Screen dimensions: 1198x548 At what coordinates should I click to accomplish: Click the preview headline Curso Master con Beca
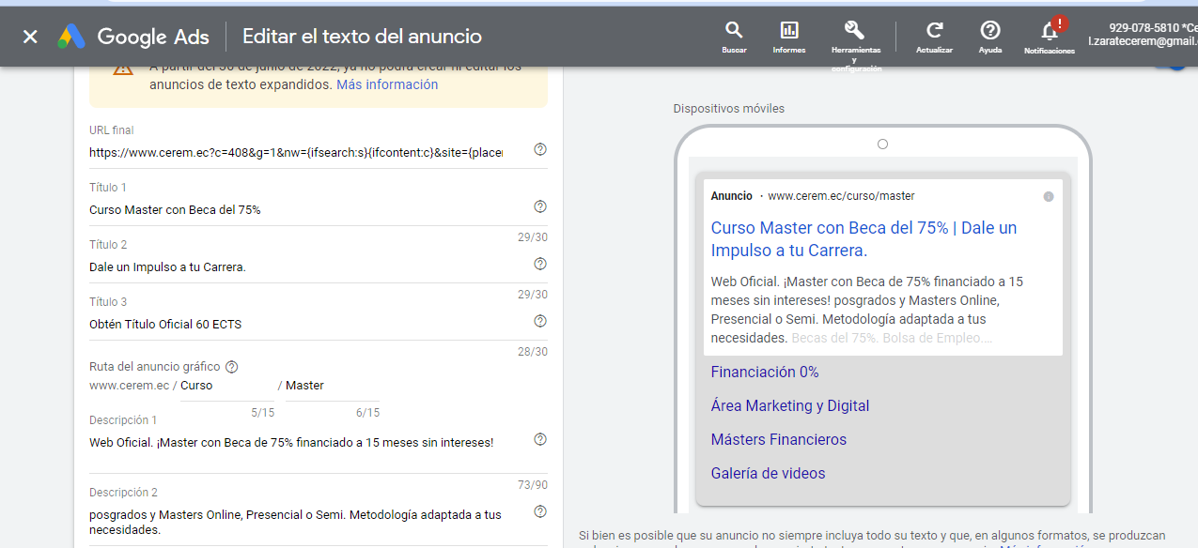(x=863, y=239)
